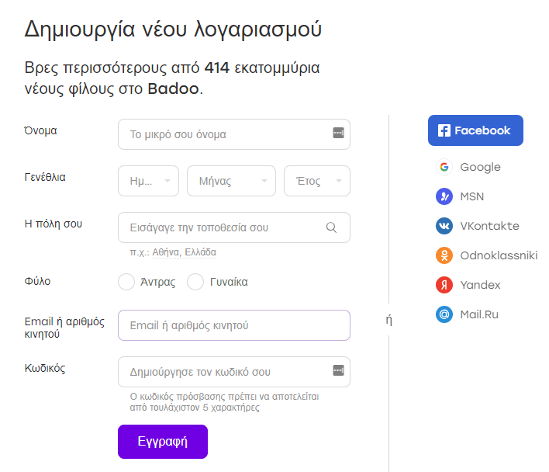Click the password creation input field

[225, 372]
